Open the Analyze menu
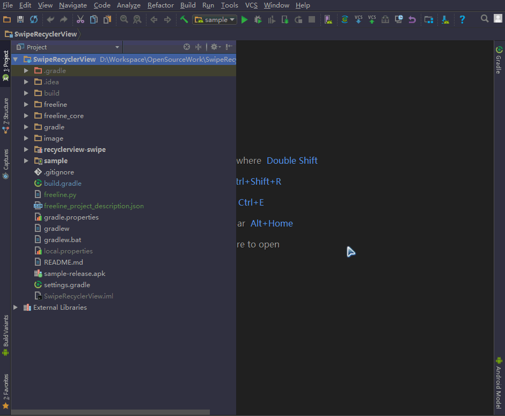Screen dimensions: 505x416 pyautogui.click(x=128, y=5)
